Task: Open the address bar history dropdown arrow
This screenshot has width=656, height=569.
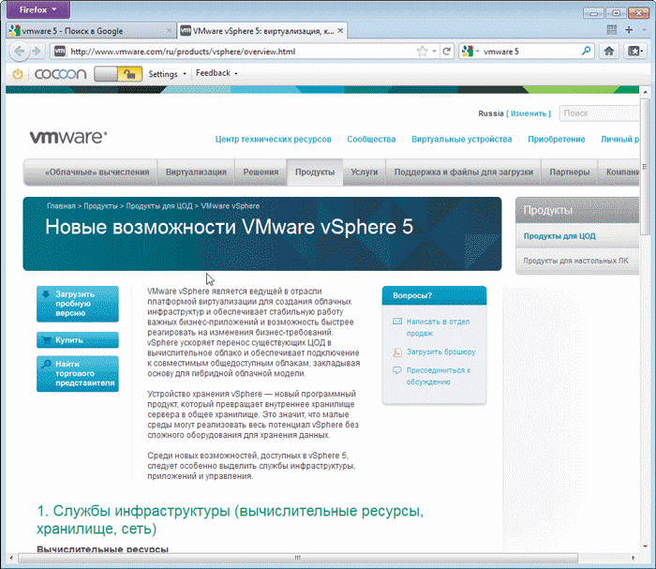Action: tap(434, 52)
